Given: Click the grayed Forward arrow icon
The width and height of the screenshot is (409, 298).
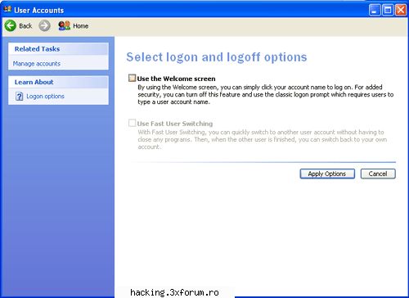Looking at the screenshot, I should (44, 26).
